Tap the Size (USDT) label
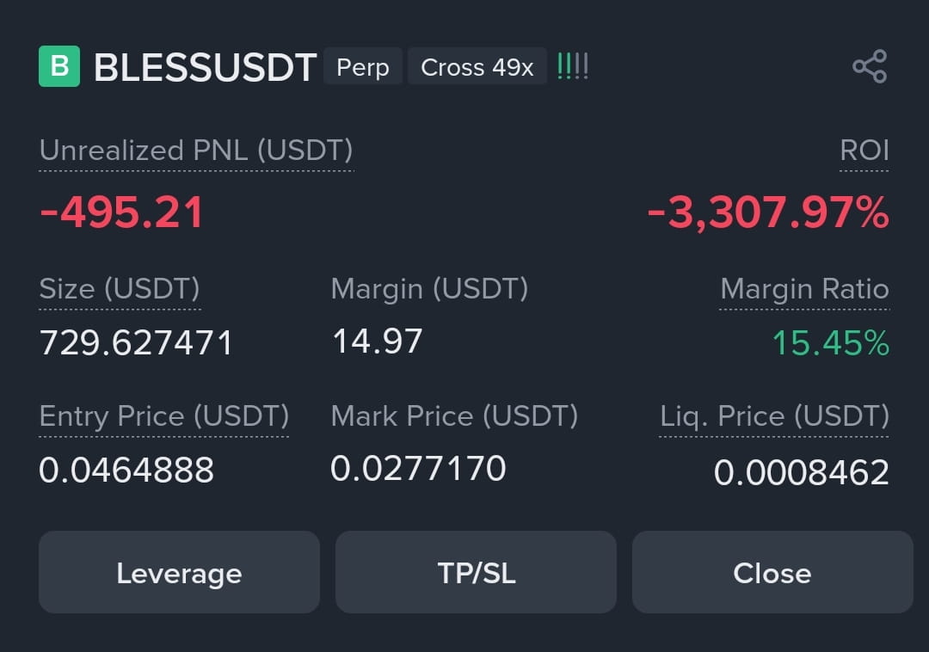 120,289
